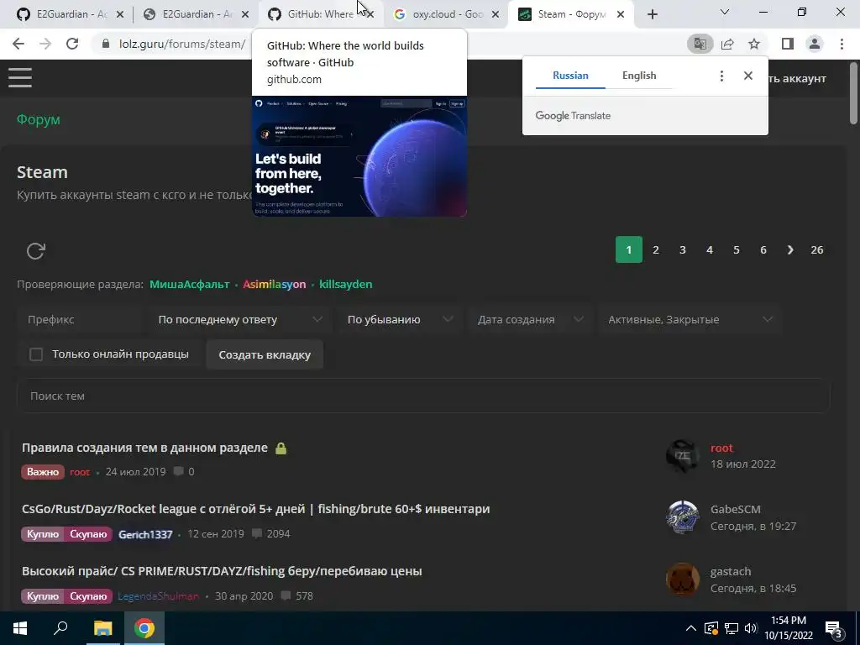Image resolution: width=860 pixels, height=645 pixels.
Task: Open moderator killsayden profile
Action: 345,284
